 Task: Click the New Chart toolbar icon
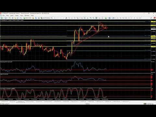tap(2, 18)
